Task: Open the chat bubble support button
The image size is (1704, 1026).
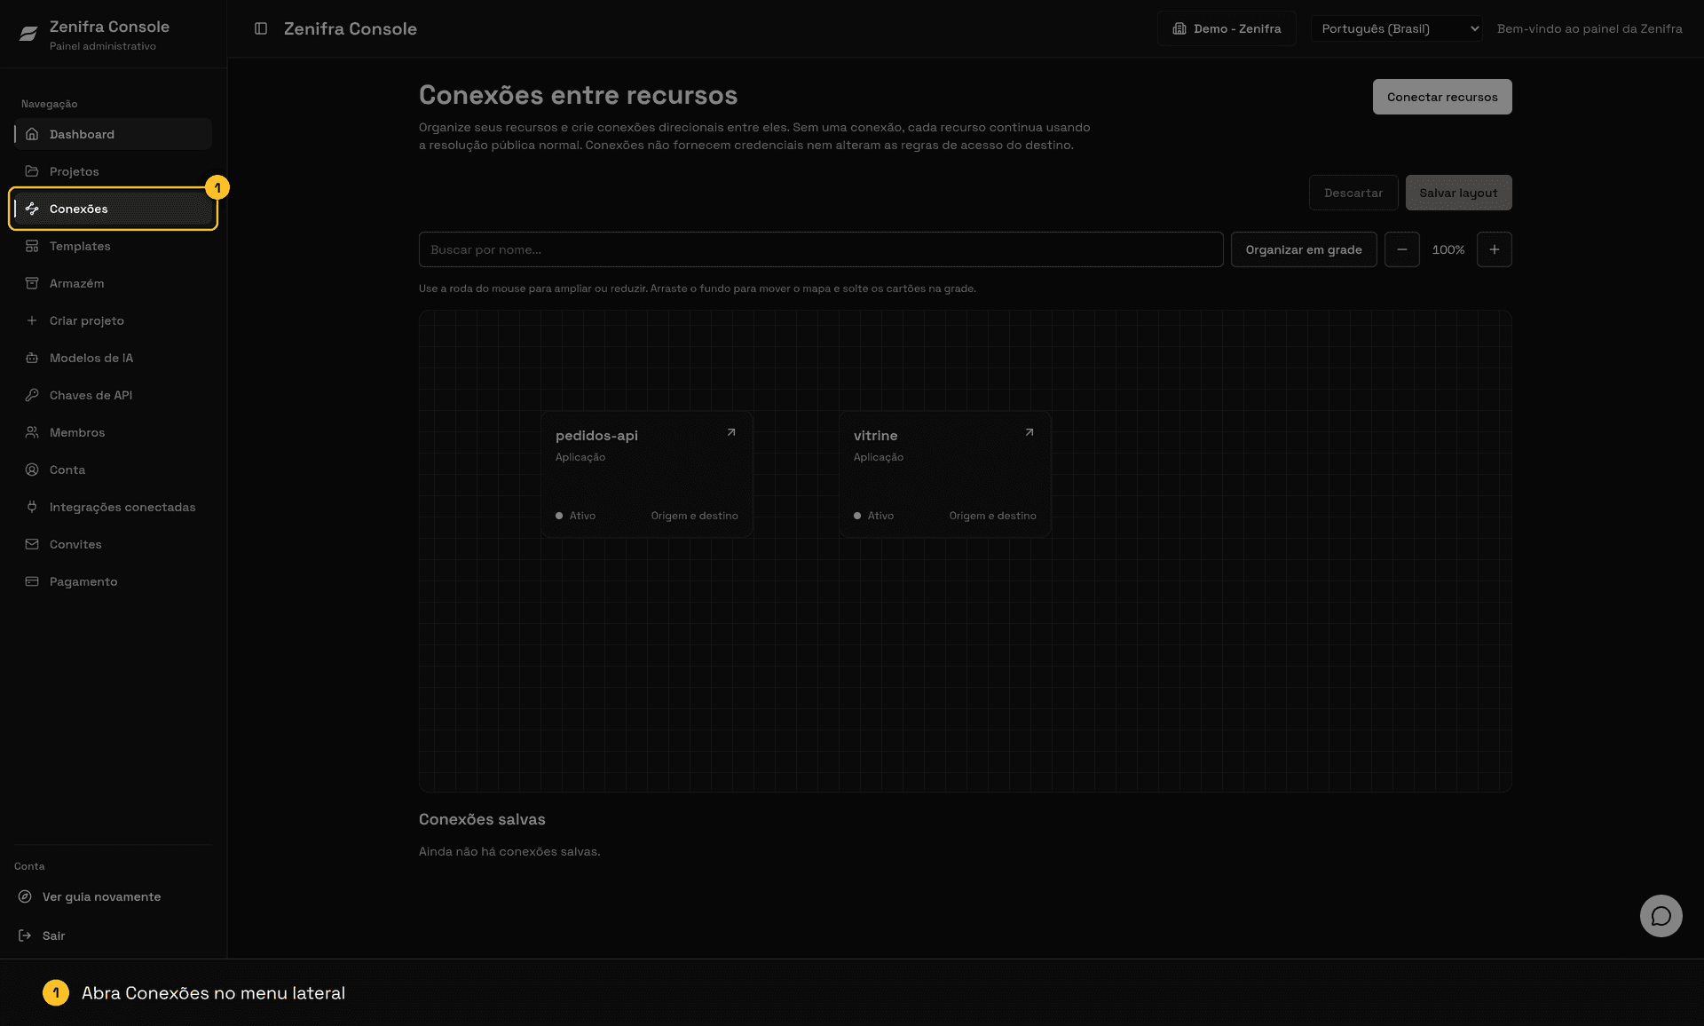Action: 1661,916
